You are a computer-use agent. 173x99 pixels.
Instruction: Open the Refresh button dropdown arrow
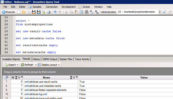(x=36, y=65)
